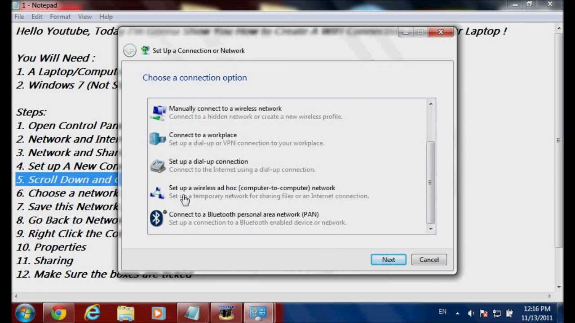575x323 pixels.
Task: Click the '10. Properties' line in Notepad
Action: (51, 247)
